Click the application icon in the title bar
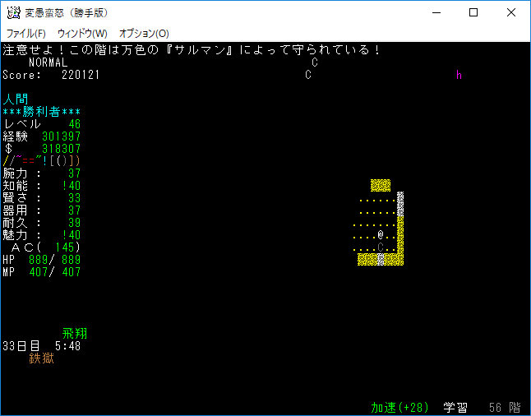531x416 pixels. pyautogui.click(x=13, y=12)
